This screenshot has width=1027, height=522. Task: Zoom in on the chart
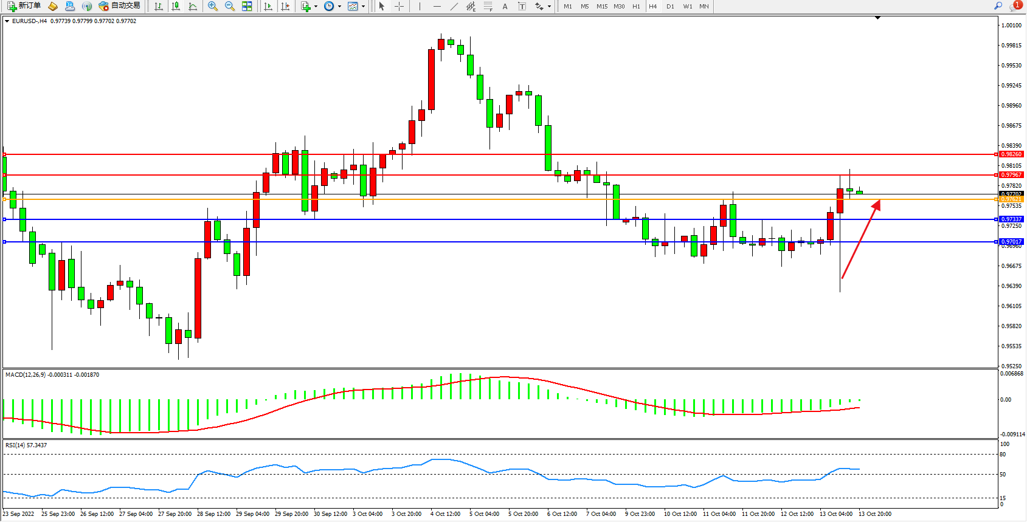[213, 6]
